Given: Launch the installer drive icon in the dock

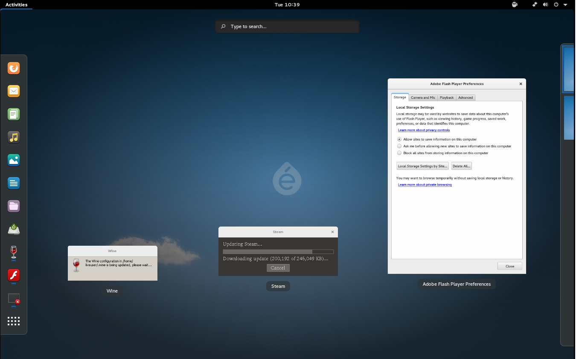Looking at the screenshot, I should (14, 229).
